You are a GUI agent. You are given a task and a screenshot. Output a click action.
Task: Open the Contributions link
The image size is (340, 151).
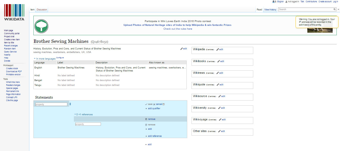pyautogui.click(x=311, y=2)
